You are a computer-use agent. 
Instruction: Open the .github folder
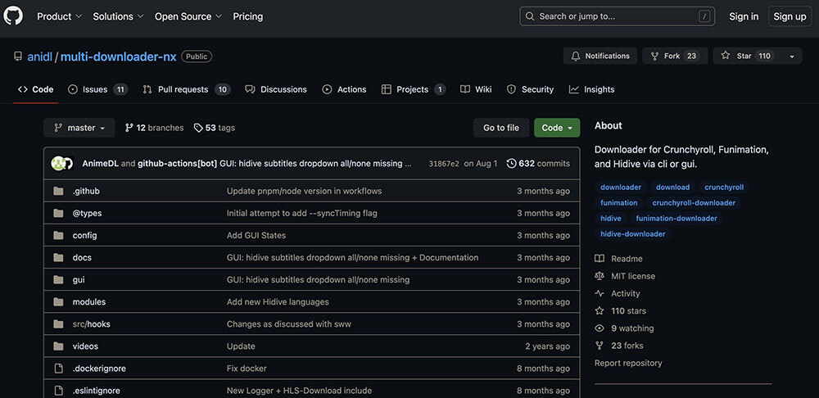coord(86,191)
